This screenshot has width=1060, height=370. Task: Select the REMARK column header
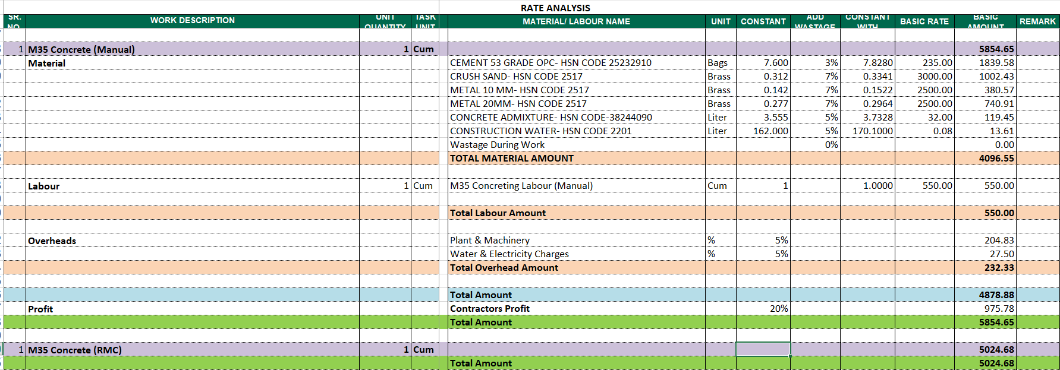coord(1037,21)
